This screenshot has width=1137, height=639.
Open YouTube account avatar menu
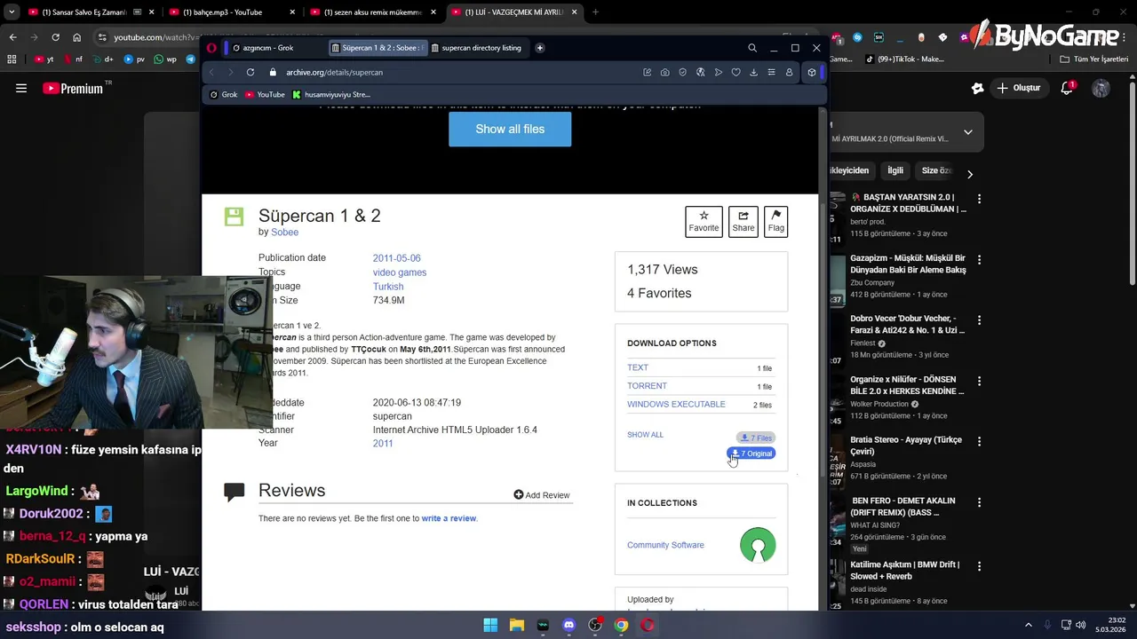(x=1101, y=88)
